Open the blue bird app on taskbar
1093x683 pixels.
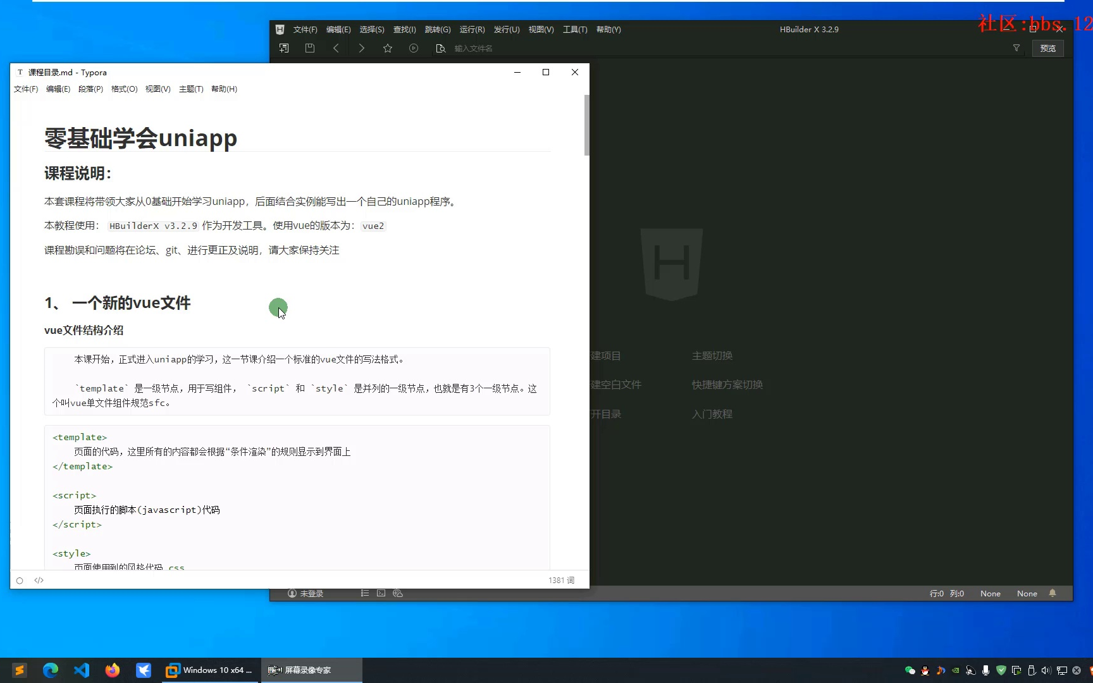(x=144, y=670)
